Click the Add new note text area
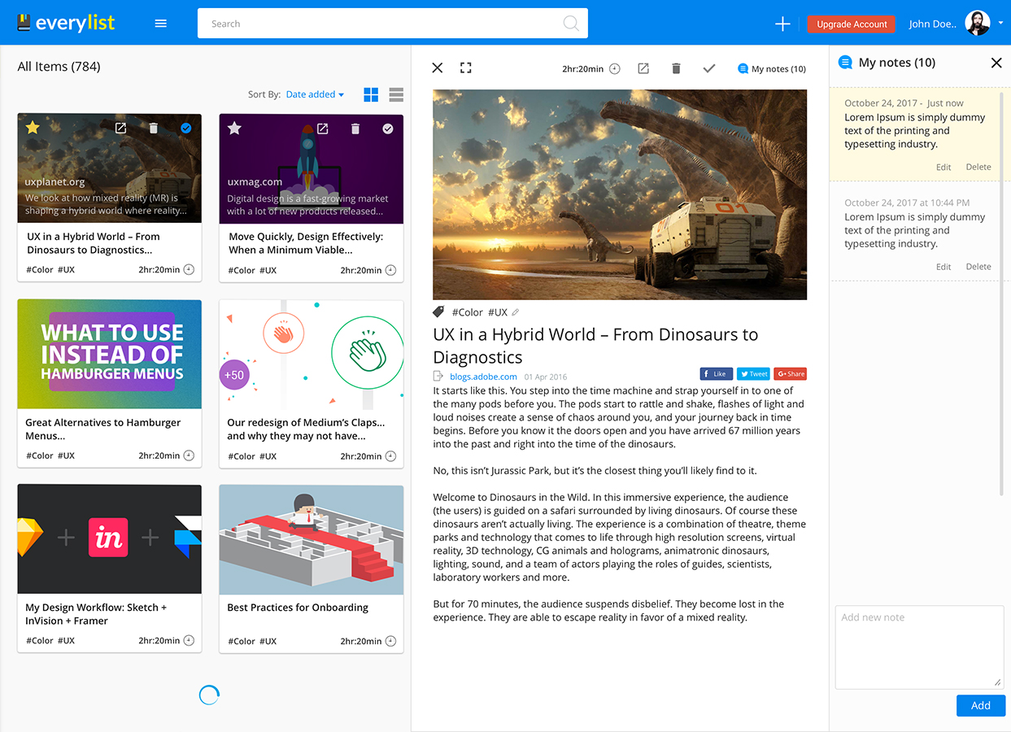The width and height of the screenshot is (1011, 732). pyautogui.click(x=919, y=647)
